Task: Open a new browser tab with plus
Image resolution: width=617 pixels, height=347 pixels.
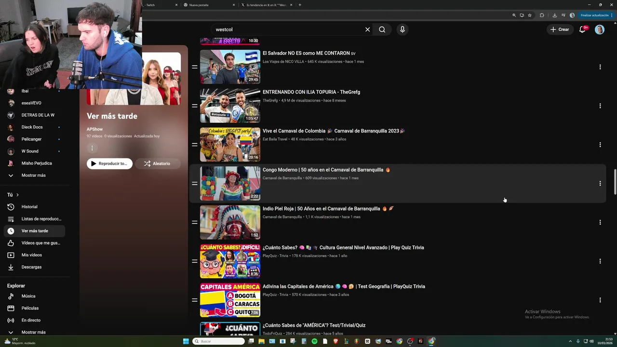Action: pyautogui.click(x=300, y=5)
